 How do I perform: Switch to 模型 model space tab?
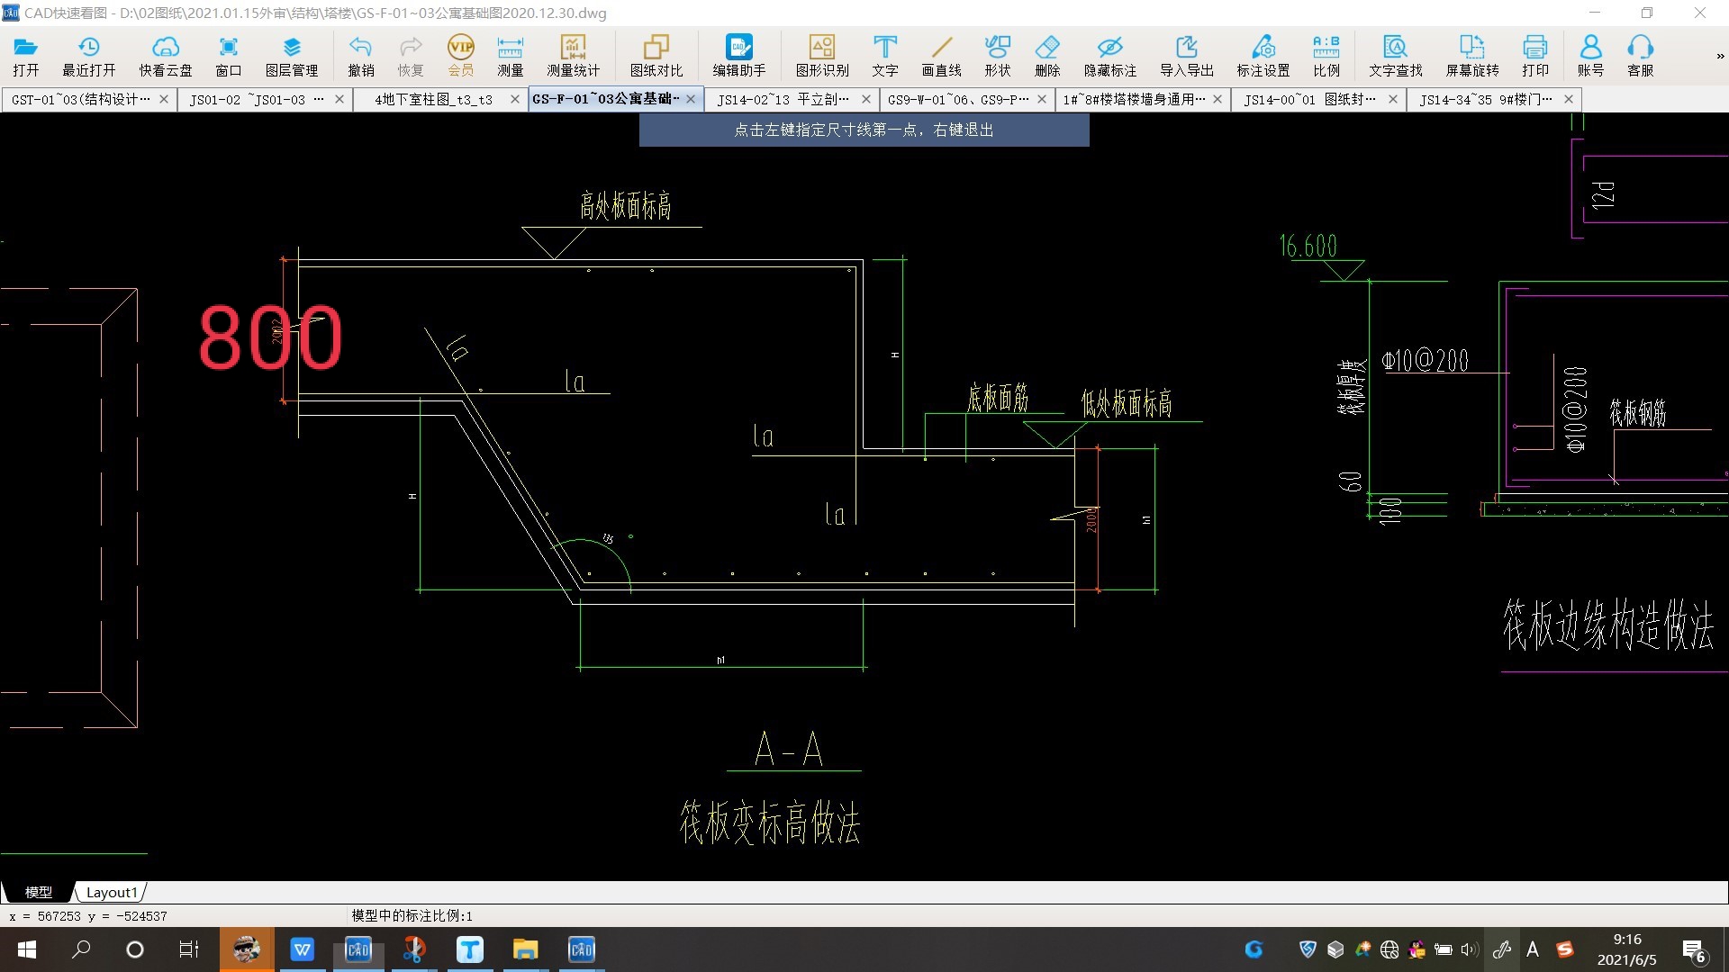pyautogui.click(x=38, y=892)
